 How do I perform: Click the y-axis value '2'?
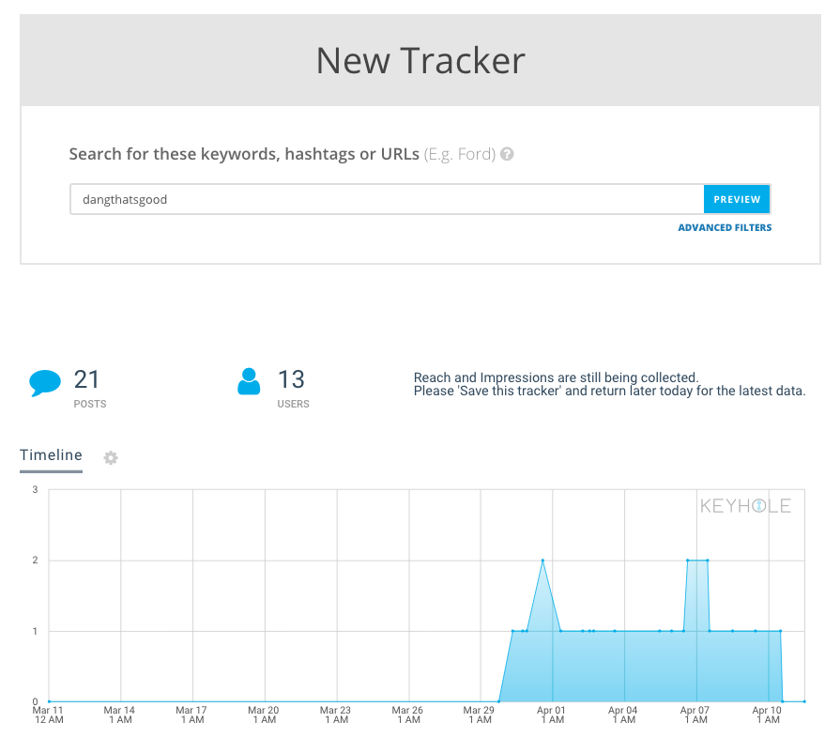click(x=36, y=560)
